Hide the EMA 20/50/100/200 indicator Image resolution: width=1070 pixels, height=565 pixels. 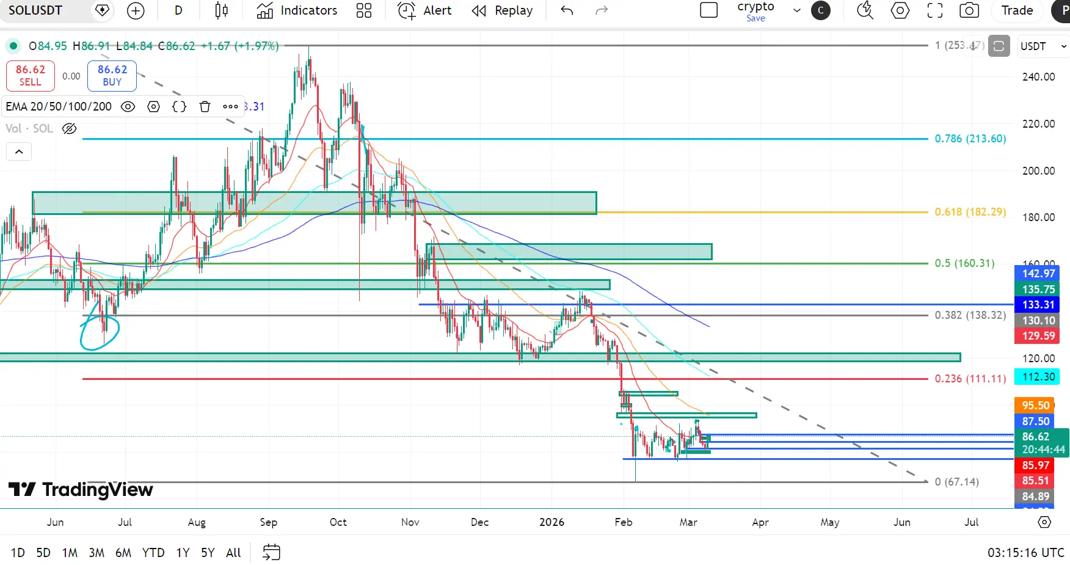[128, 107]
